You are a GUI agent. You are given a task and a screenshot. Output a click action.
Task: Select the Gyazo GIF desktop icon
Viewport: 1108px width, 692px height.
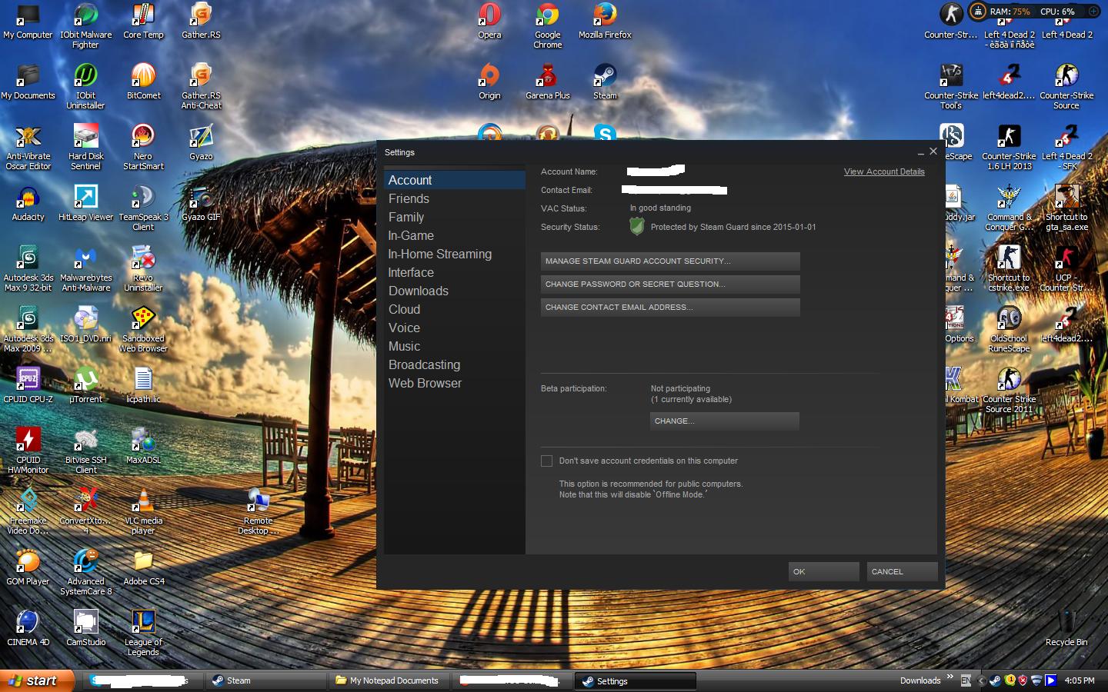tap(201, 204)
